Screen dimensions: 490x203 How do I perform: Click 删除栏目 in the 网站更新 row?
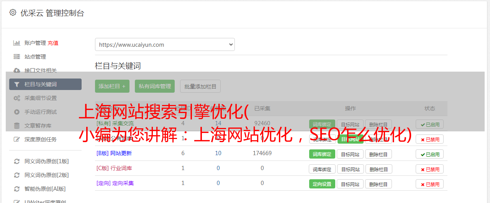coord(379,154)
